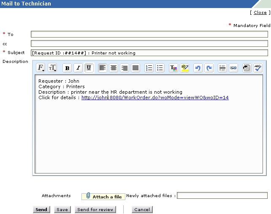Image resolution: width=271 pixels, height=214 pixels.
Task: Insert a numbered list
Action: click(x=149, y=68)
